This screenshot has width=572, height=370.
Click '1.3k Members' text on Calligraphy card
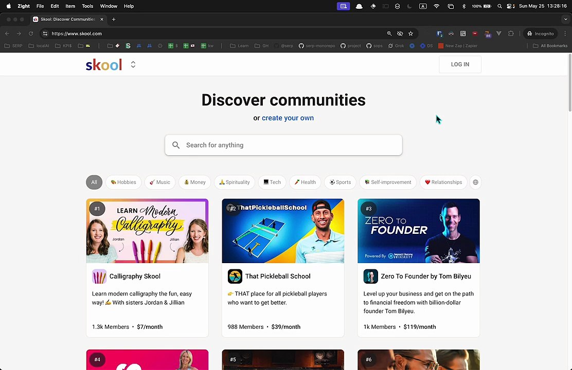pyautogui.click(x=111, y=327)
